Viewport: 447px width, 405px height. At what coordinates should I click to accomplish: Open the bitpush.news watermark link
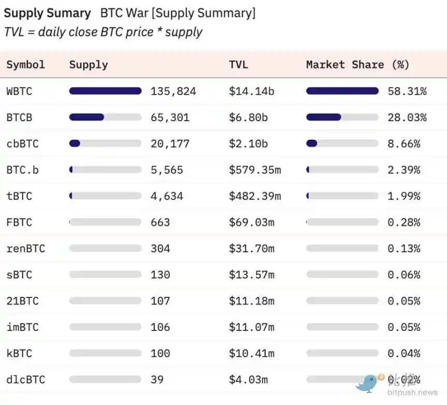point(412,393)
